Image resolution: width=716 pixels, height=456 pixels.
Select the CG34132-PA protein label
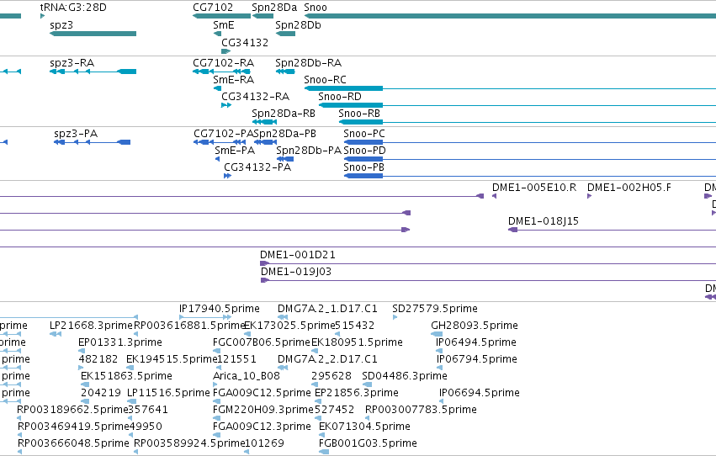[257, 167]
